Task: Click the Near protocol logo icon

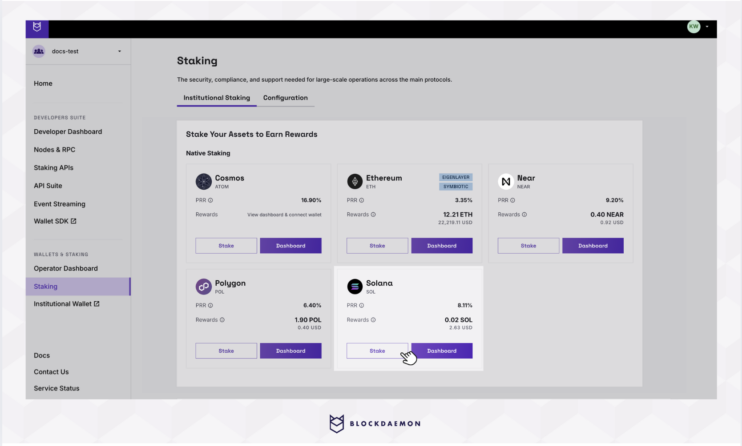Action: click(x=506, y=181)
